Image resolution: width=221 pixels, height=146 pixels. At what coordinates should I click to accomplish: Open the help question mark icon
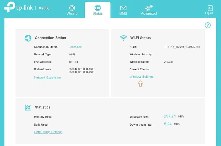coord(208,25)
